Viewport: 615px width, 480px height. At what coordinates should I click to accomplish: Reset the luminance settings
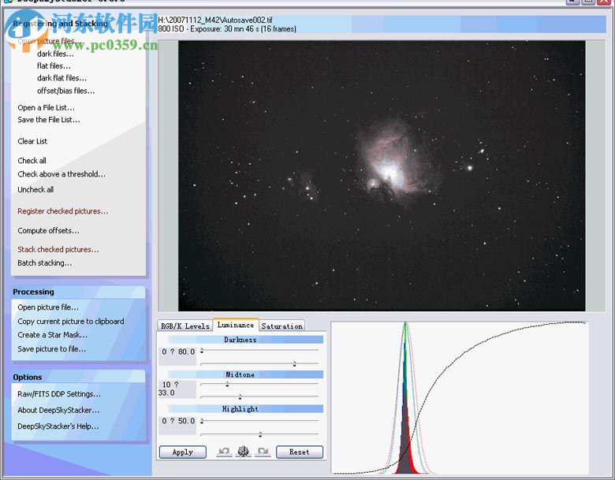point(300,452)
